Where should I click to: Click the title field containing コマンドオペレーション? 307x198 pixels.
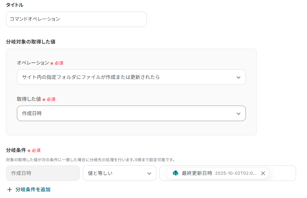[x=76, y=19]
